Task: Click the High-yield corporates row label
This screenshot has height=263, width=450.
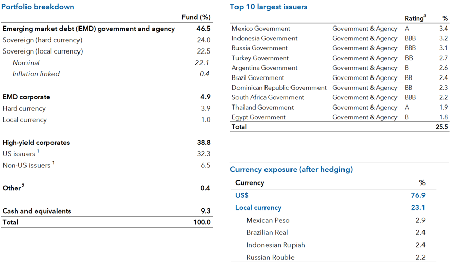Action: (36, 143)
